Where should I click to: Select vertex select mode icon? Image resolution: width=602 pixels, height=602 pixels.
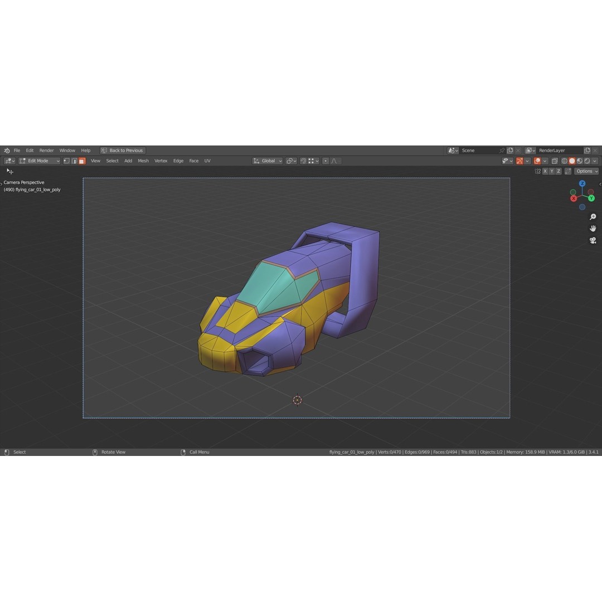(65, 161)
